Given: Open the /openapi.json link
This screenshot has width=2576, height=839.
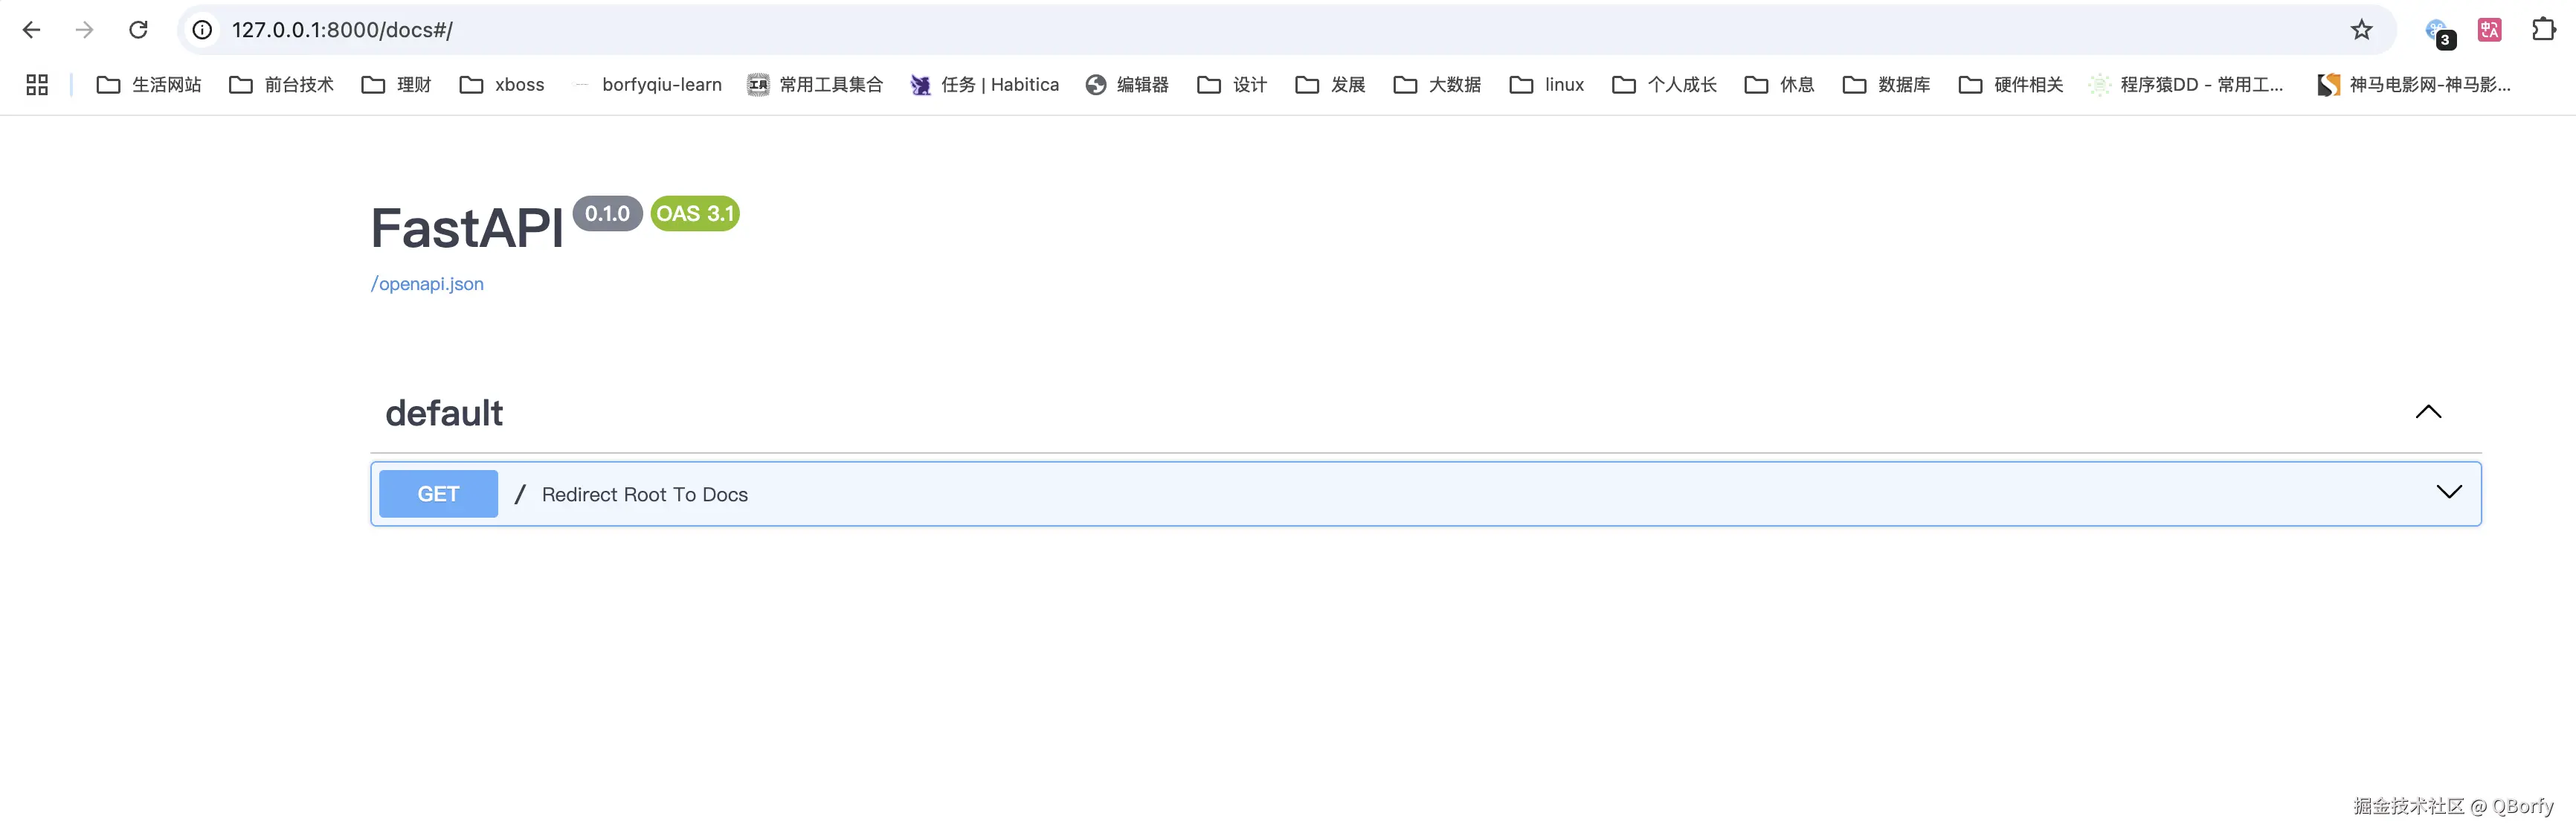Looking at the screenshot, I should 427,284.
